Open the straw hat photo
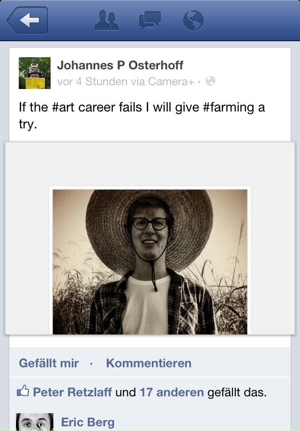This screenshot has width=300, height=431. 150,262
